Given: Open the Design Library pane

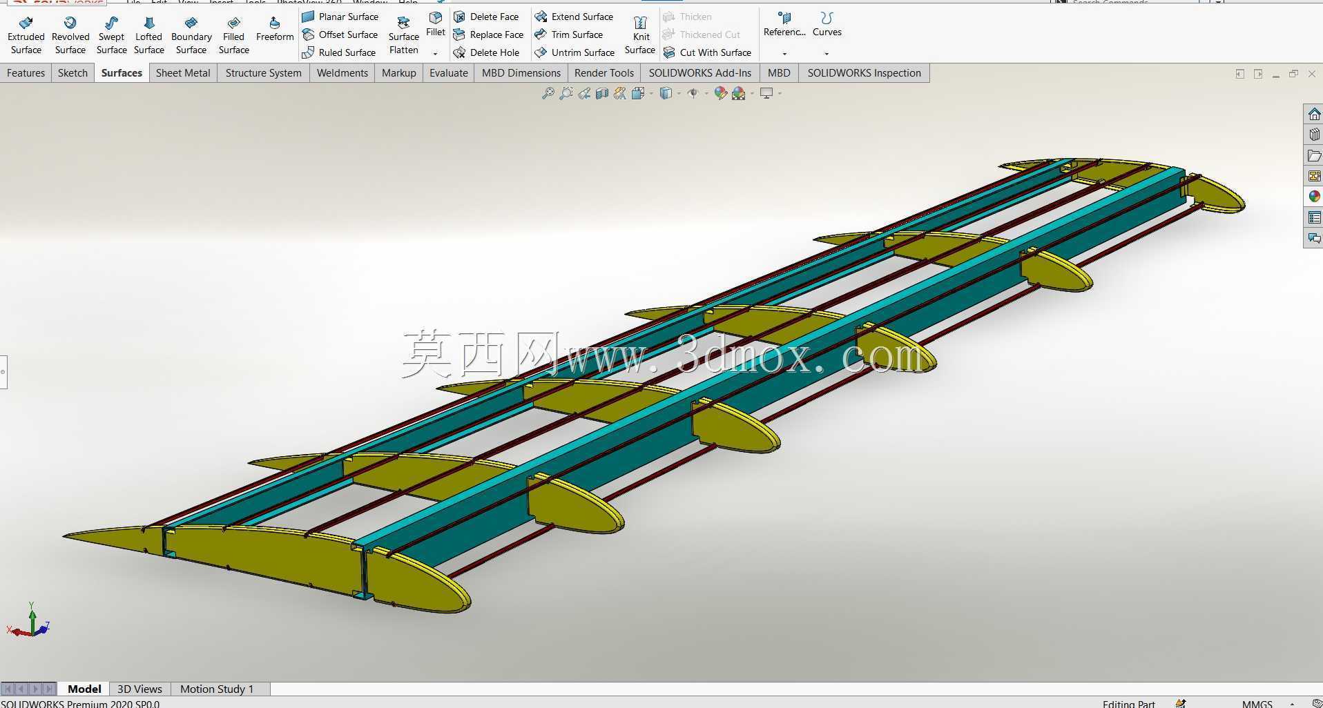Looking at the screenshot, I should point(1314,135).
